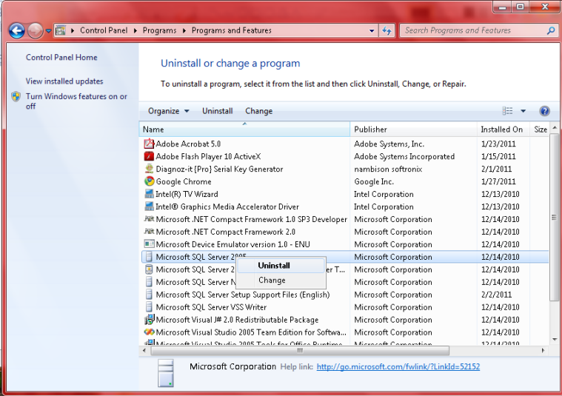Viewport: 562px width, 396px height.
Task: Click the Visual J# 2.0 Redistributable icon
Action: 149,319
